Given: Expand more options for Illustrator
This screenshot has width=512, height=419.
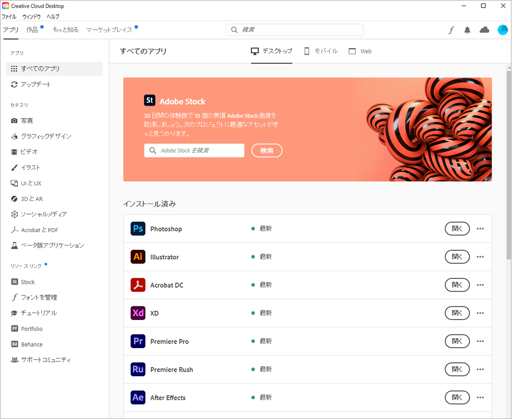Looking at the screenshot, I should click(480, 257).
